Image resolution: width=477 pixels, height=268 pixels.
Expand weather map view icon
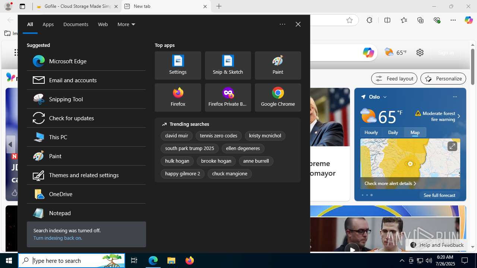[x=452, y=146]
